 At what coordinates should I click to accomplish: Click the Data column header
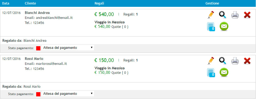[6, 3]
